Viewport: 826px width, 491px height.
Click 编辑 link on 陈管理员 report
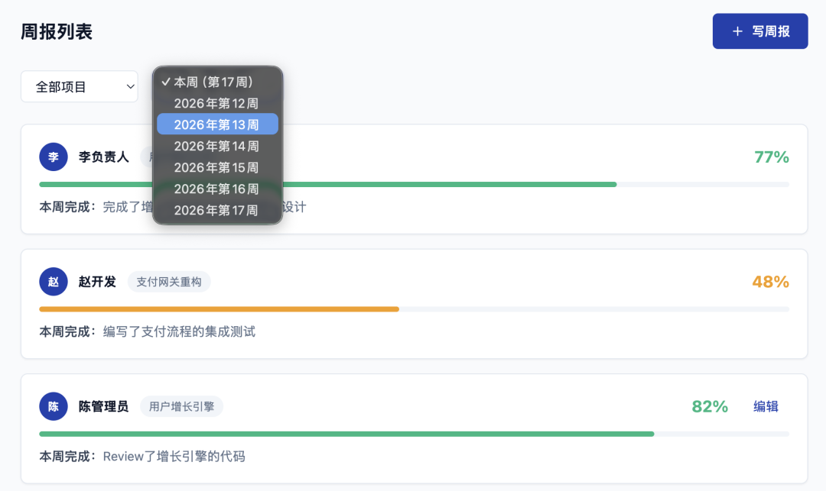click(x=766, y=406)
